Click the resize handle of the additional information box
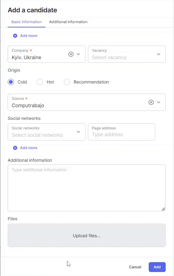 tap(163, 209)
